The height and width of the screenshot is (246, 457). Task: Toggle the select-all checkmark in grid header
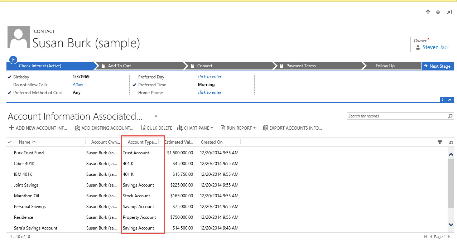(10, 142)
